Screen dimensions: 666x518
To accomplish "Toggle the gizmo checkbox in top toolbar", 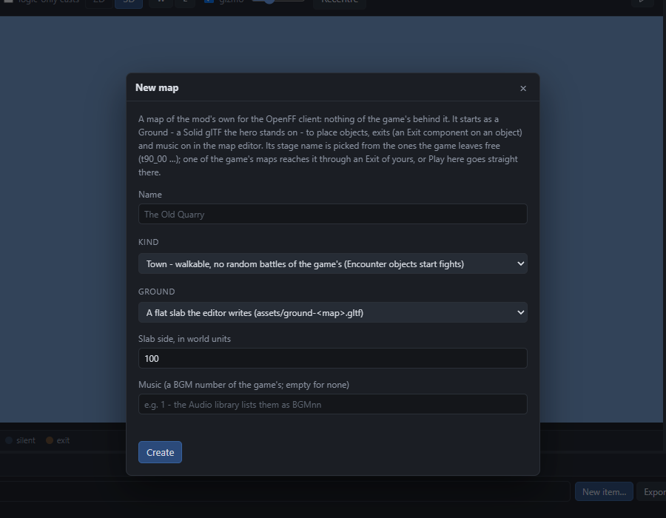I will tap(209, 1).
